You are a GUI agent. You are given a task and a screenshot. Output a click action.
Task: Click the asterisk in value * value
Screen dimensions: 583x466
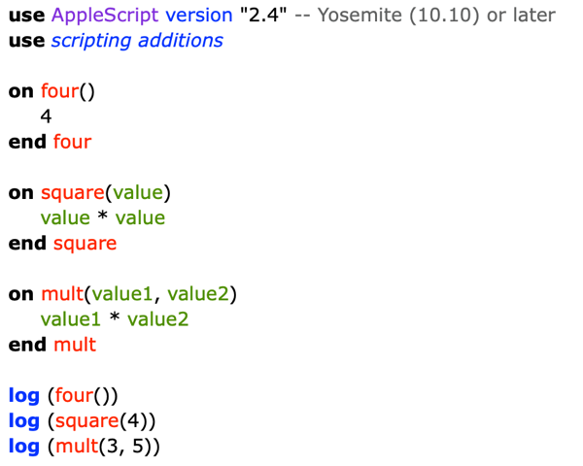103,216
